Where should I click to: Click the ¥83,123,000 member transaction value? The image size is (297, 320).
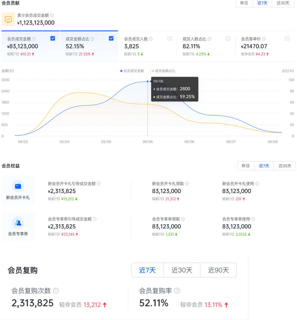pos(23,46)
